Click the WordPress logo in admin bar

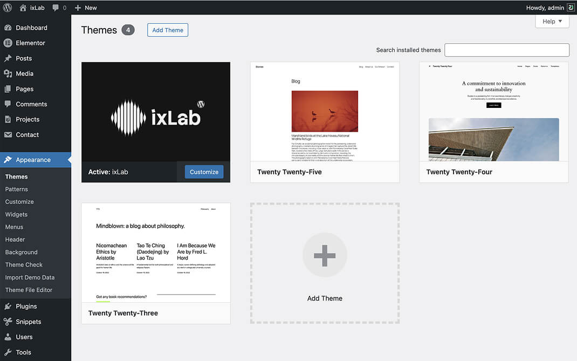click(x=8, y=8)
